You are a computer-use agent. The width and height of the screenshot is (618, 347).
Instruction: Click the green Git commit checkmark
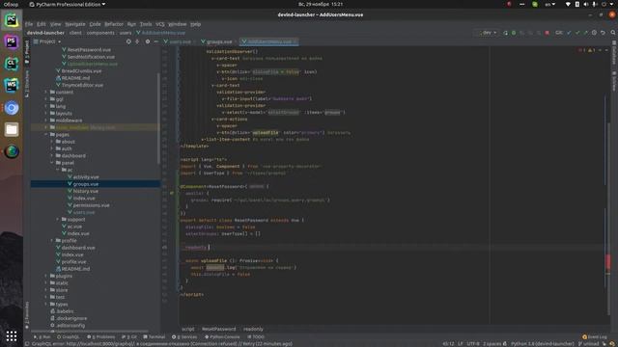coord(577,33)
